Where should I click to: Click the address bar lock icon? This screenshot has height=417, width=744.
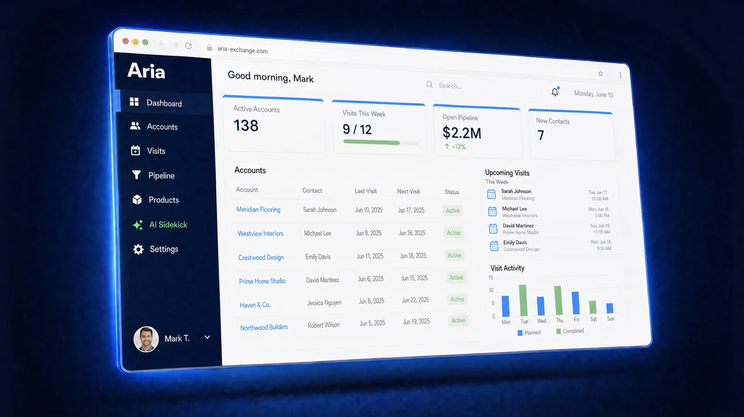[209, 47]
